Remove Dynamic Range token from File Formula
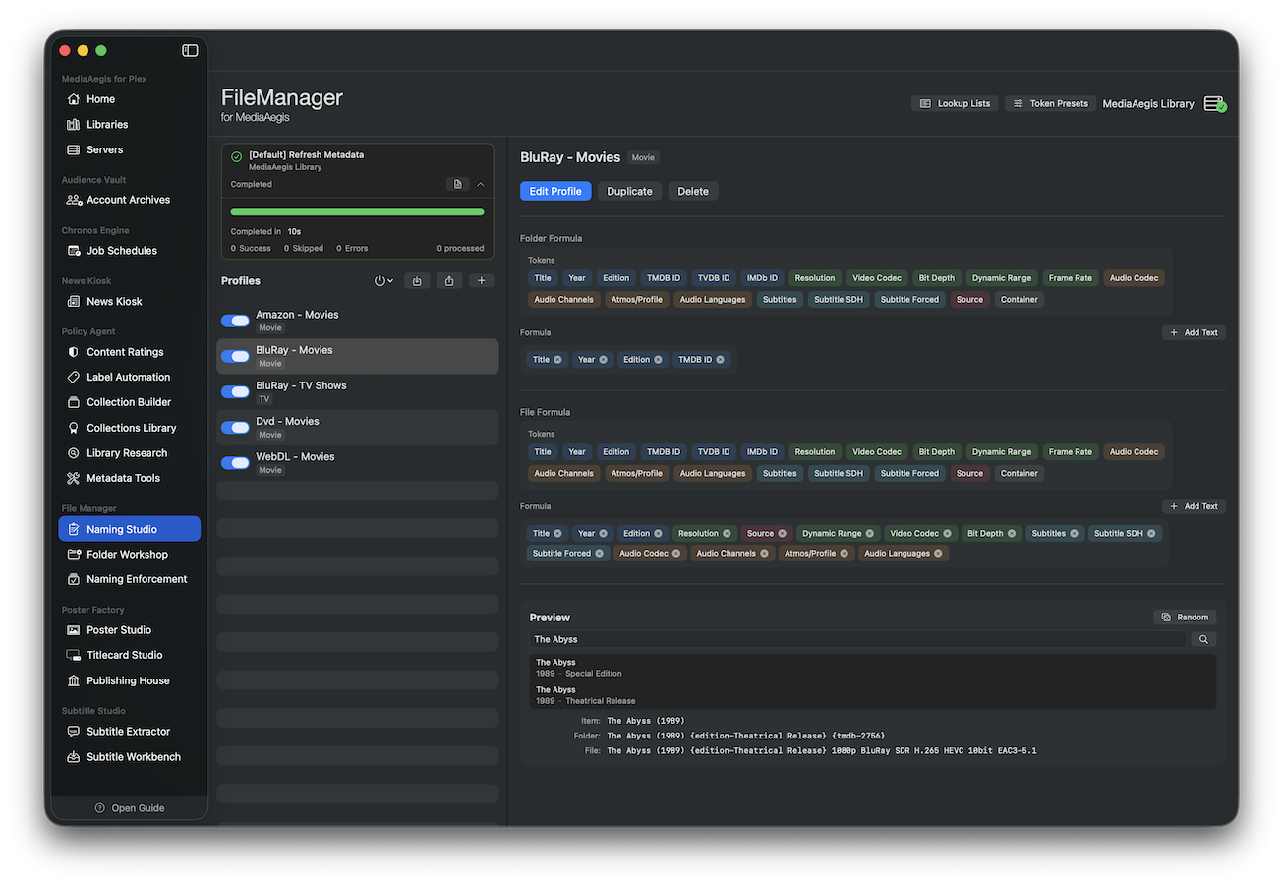The height and width of the screenshot is (885, 1283). tap(870, 534)
